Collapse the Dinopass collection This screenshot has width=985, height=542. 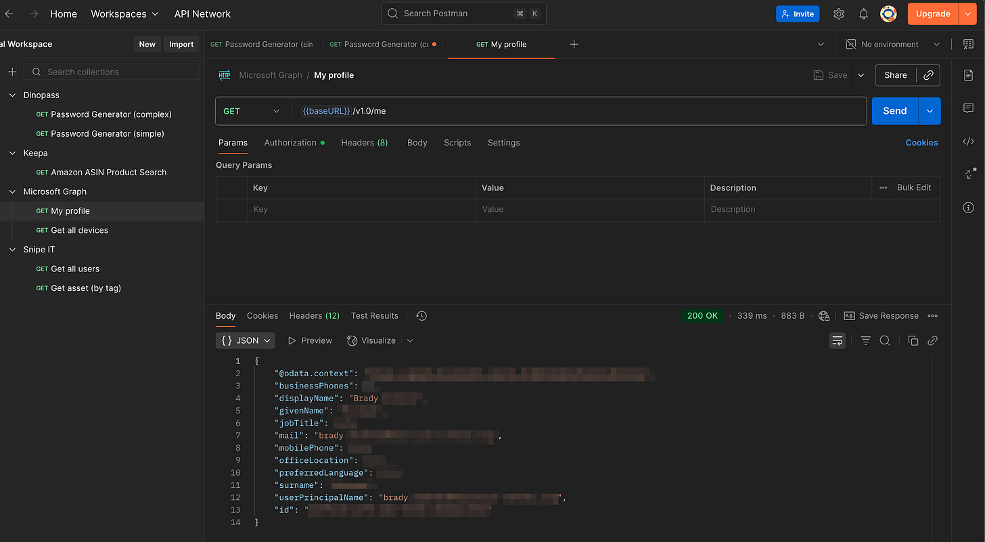click(12, 95)
